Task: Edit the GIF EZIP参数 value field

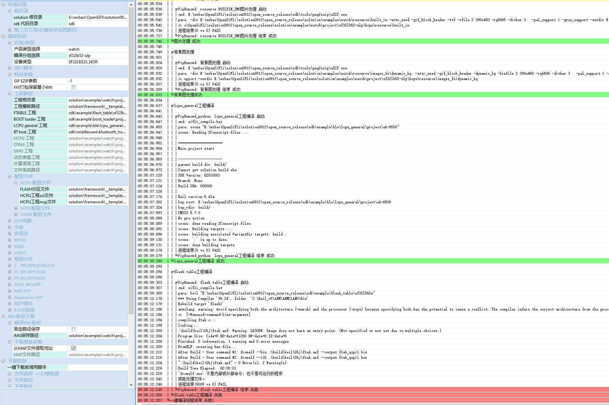Action: tap(97, 81)
